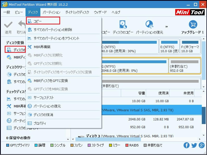The width and height of the screenshot is (207, 155).
Task: Open the パーティション menu
Action: [52, 12]
